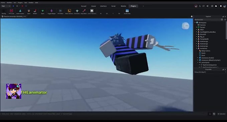Start the play test button
Screen dimensions: 227x122
tap(13, 6)
